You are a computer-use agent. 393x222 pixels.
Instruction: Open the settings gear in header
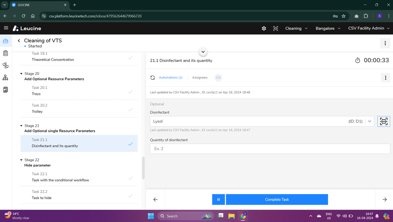[264, 28]
